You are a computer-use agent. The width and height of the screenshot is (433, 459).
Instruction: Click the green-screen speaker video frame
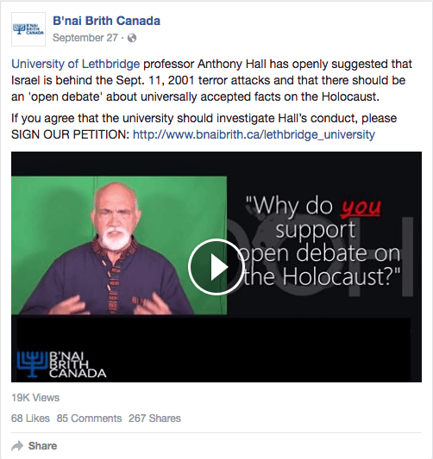click(119, 245)
